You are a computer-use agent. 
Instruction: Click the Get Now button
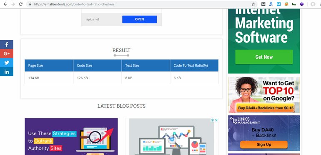point(264,57)
